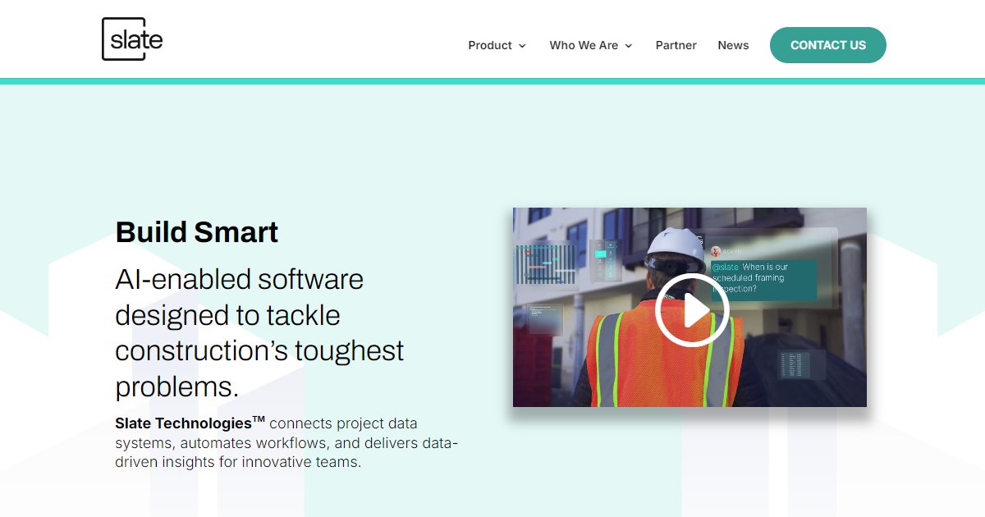Expand the Who We Are chevron
Image resolution: width=985 pixels, height=517 pixels.
coord(629,46)
